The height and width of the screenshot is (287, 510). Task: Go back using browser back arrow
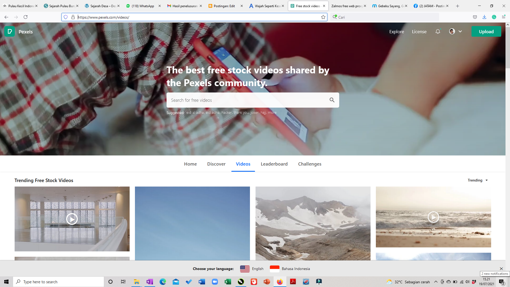6,17
